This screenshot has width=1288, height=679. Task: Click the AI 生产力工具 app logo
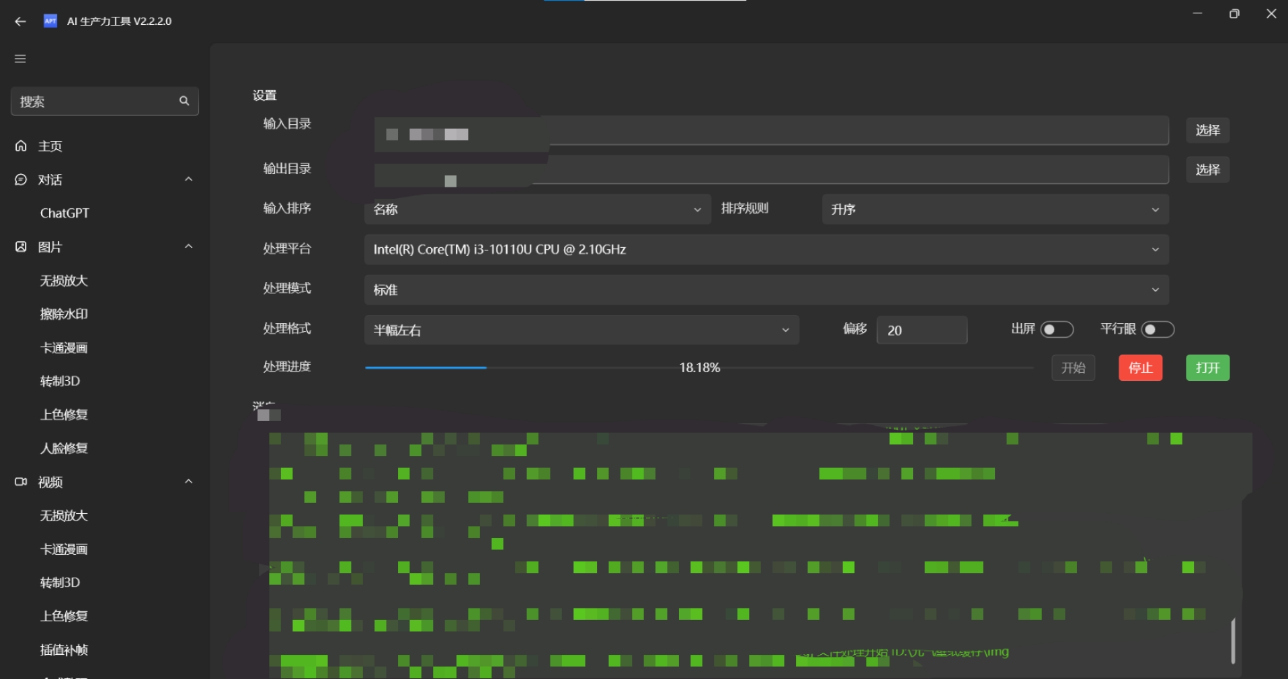pyautogui.click(x=50, y=21)
